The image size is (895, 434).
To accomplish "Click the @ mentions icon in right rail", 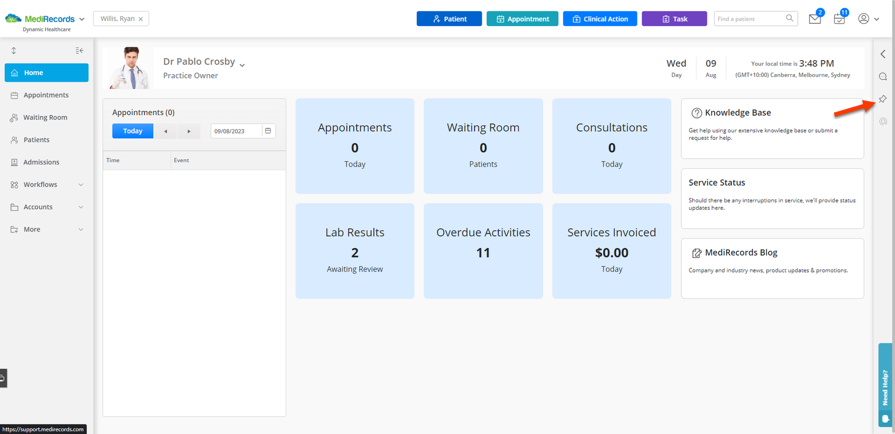I will pos(883,121).
